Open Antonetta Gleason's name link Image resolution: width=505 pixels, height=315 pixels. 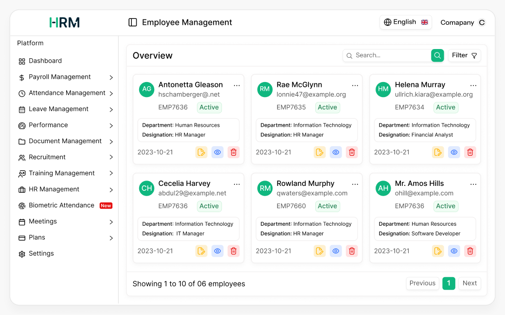pos(190,84)
